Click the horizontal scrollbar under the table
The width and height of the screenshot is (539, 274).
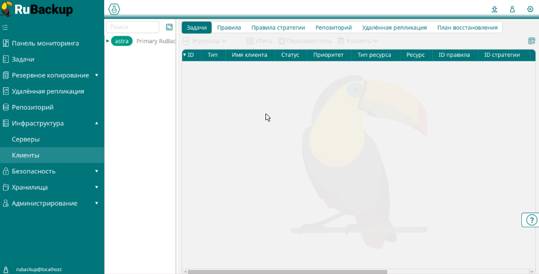coord(287,271)
